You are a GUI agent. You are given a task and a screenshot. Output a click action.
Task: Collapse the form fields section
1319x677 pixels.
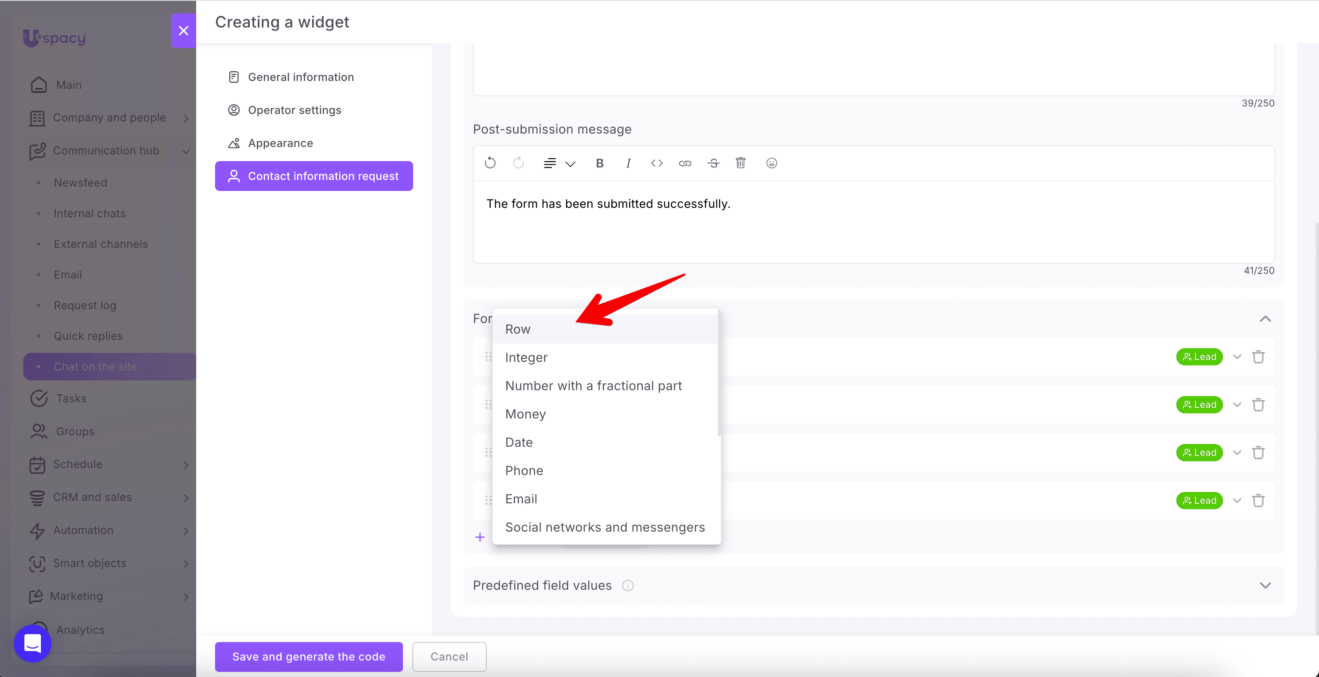coord(1265,319)
